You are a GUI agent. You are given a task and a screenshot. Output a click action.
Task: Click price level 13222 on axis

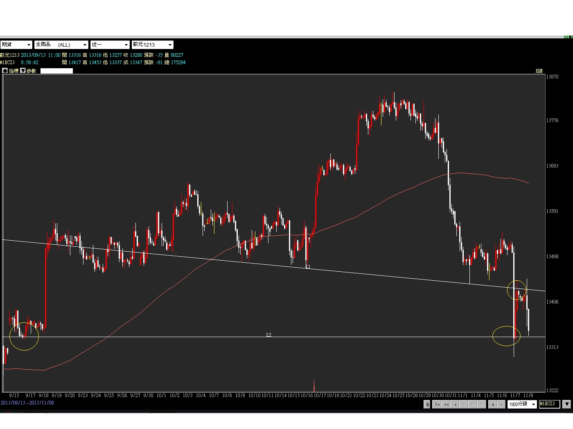click(552, 391)
